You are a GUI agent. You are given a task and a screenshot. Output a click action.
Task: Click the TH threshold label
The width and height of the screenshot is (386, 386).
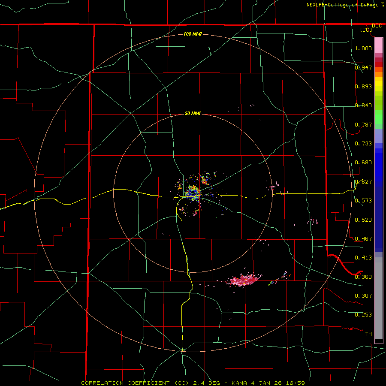pos(368,334)
